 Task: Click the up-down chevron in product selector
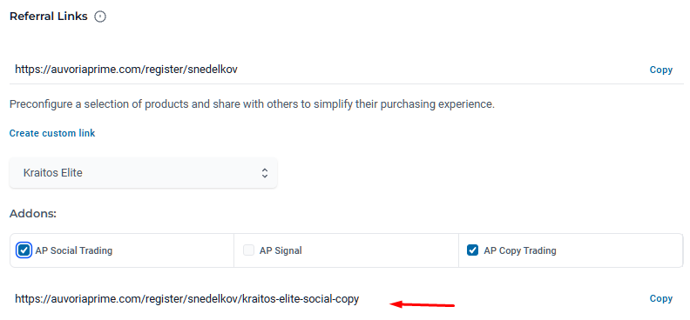coord(265,173)
